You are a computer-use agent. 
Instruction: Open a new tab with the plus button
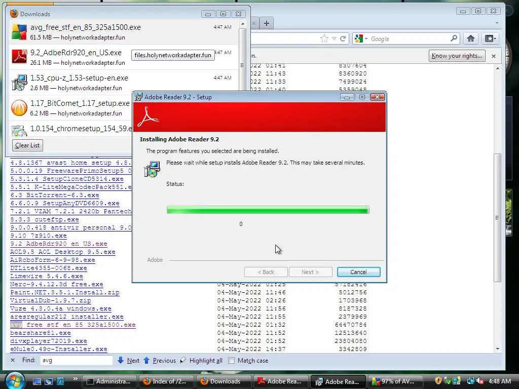(267, 23)
